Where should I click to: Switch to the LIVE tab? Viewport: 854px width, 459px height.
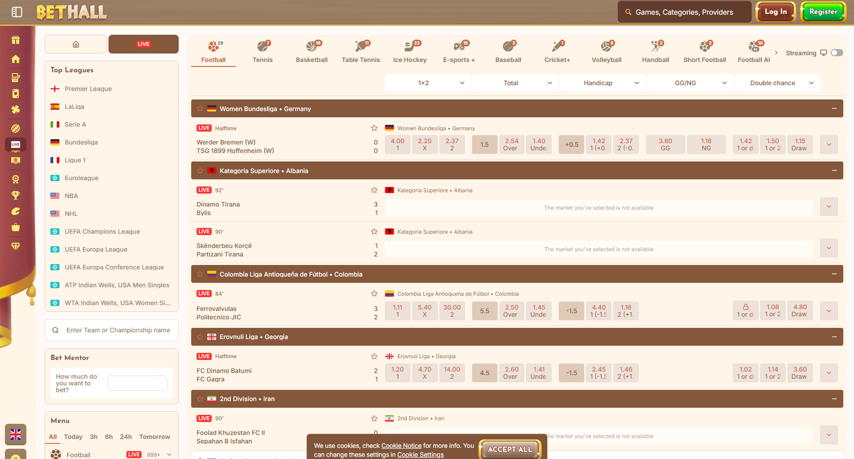(x=144, y=44)
